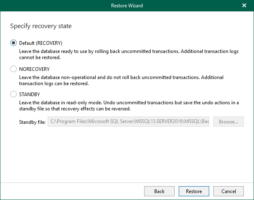Select the STANDBY radio option

13,94
